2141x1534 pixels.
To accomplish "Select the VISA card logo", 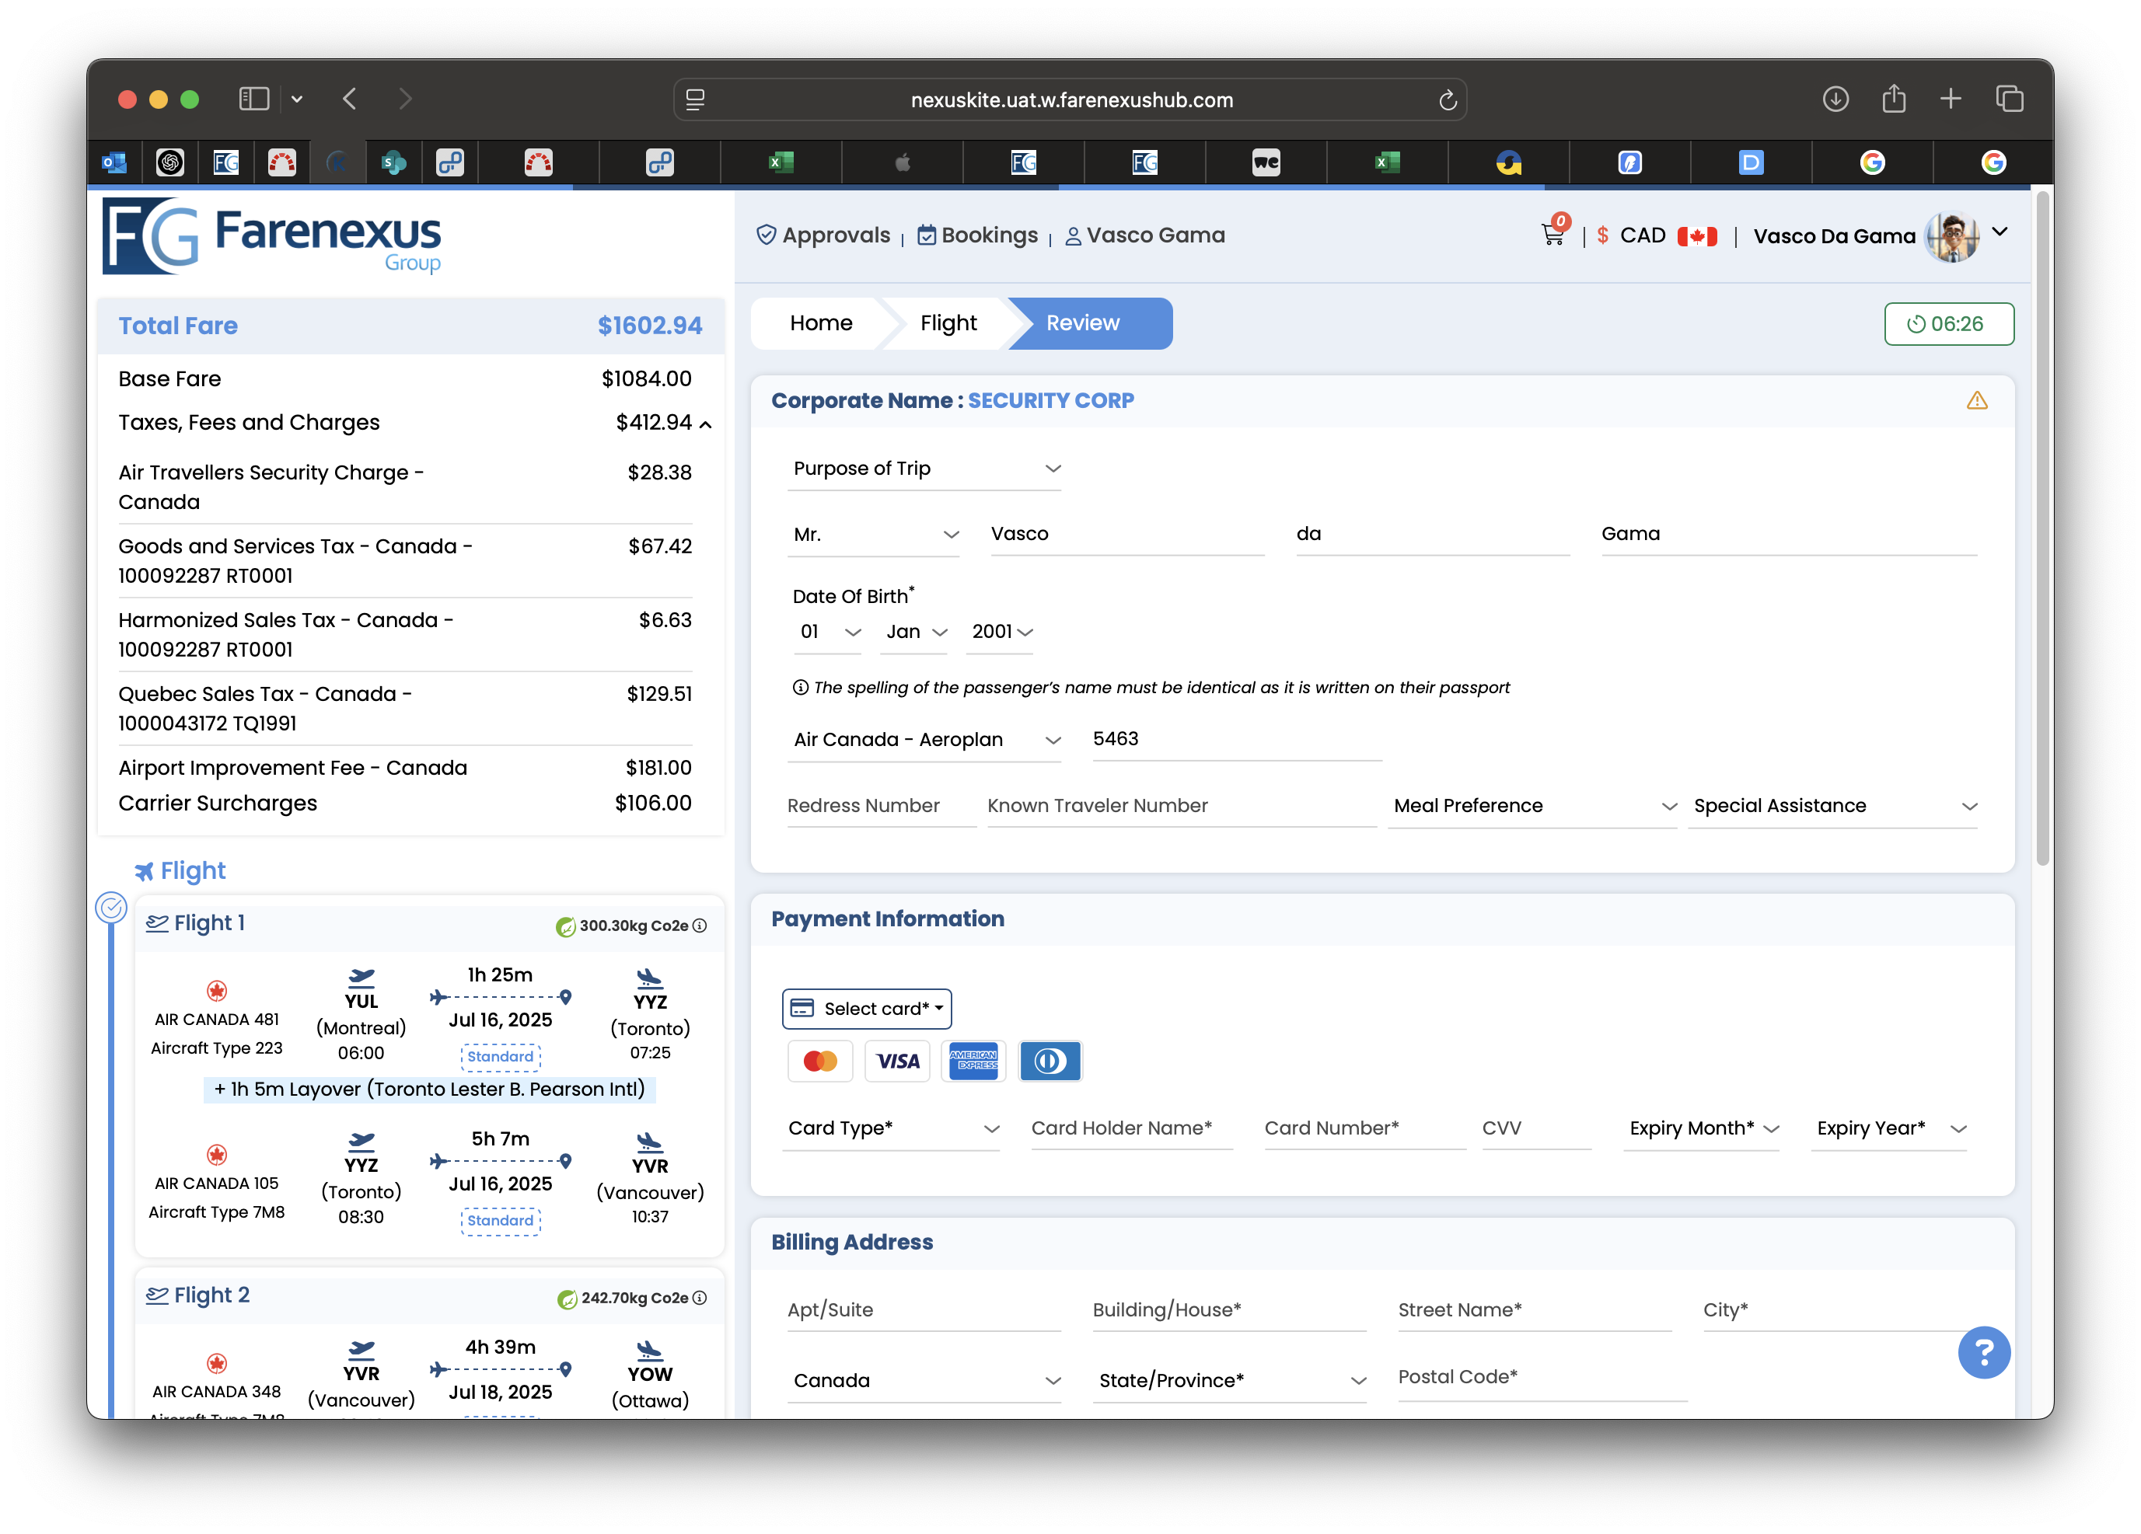I will [897, 1062].
